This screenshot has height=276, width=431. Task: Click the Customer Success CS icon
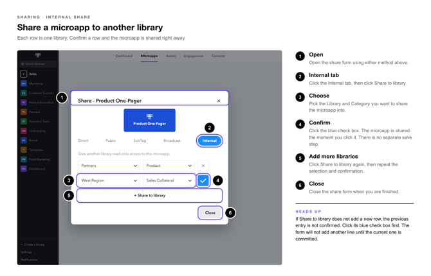24,93
